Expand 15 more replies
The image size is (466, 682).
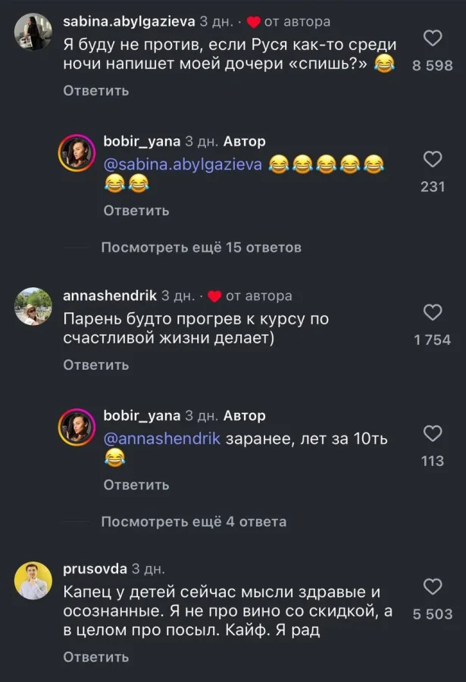click(x=201, y=248)
